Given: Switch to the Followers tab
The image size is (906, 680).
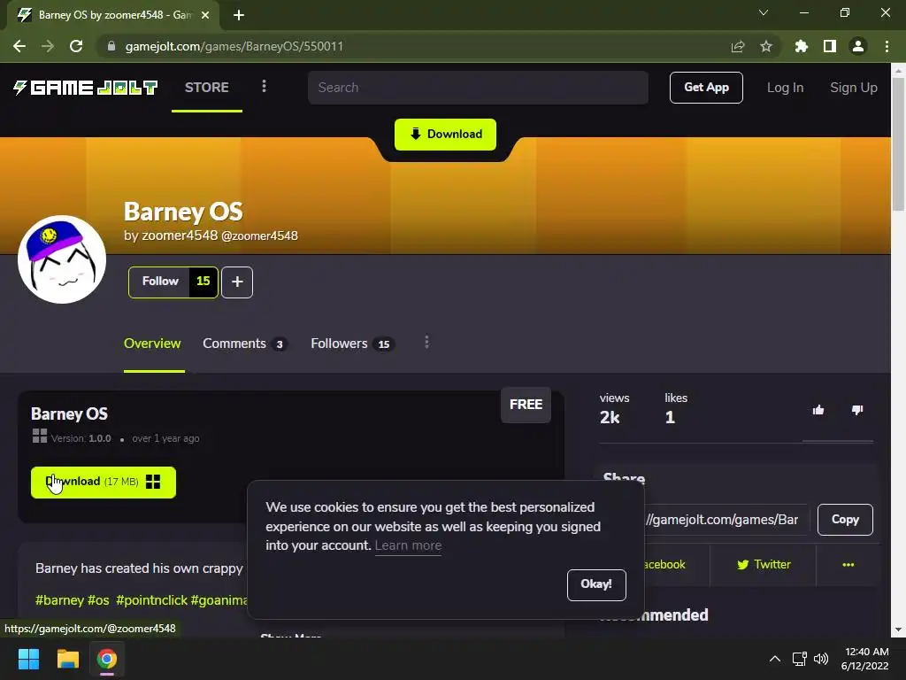Looking at the screenshot, I should click(352, 344).
